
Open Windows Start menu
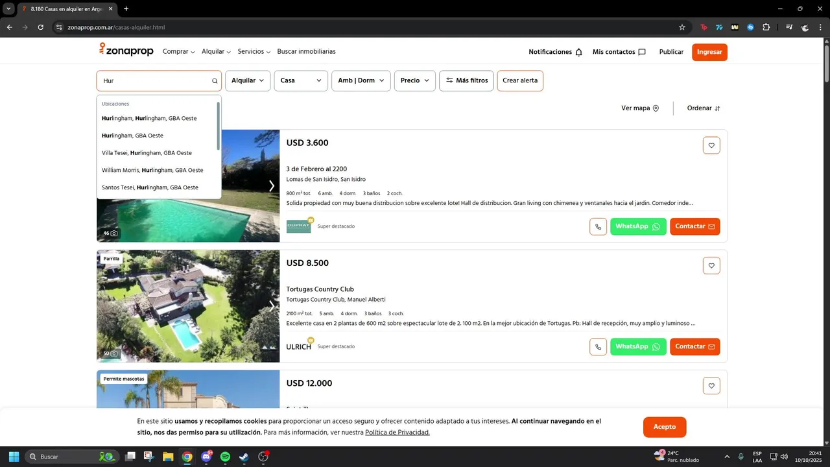[14, 457]
